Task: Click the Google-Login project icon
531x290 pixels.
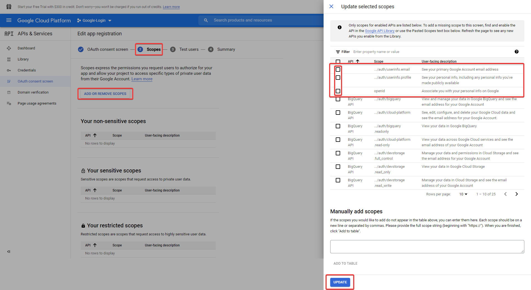Action: (79, 20)
